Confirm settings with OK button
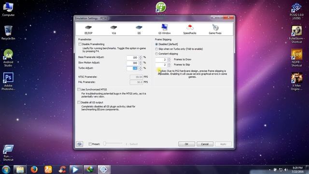 186,144
